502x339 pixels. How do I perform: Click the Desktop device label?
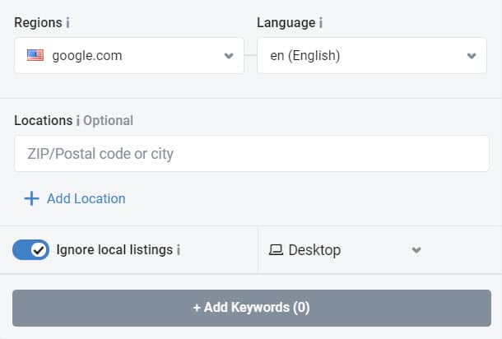click(x=314, y=250)
